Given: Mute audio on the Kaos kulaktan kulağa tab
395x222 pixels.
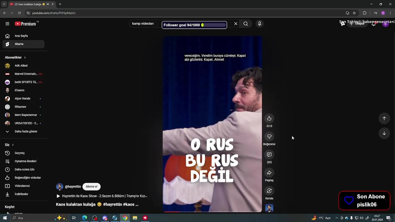Looking at the screenshot, I should pos(48,4).
